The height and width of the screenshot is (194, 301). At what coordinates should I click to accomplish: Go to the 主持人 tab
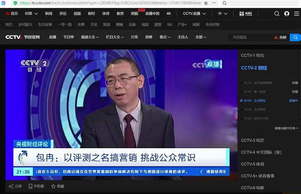coord(183,37)
